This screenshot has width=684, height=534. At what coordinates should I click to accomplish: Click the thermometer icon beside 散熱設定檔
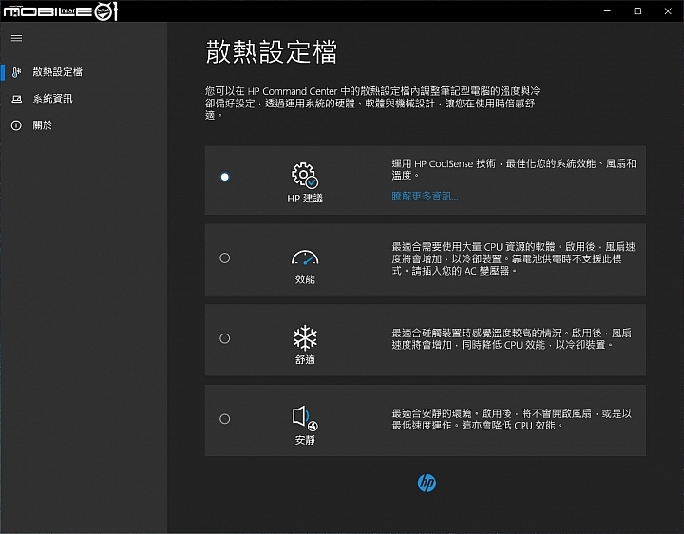(x=16, y=72)
